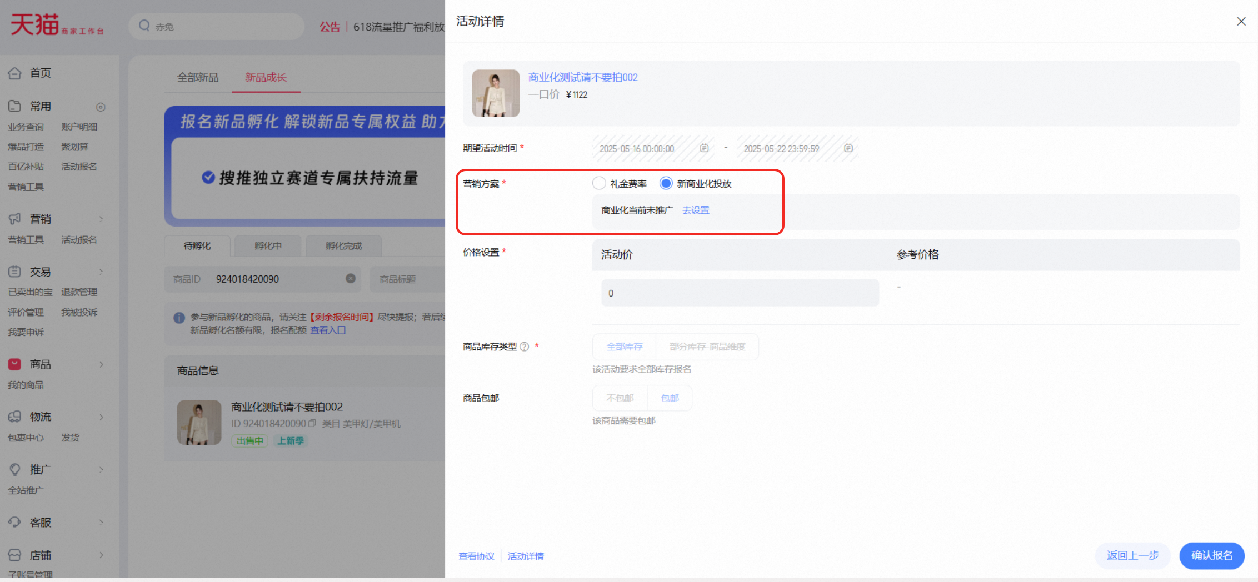
Task: Open 聚划算 in the sidebar
Action: click(x=74, y=147)
